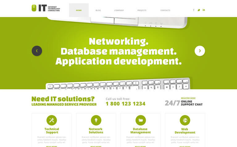
Task: Click the 'Networking.' slide heading
Action: tap(118, 41)
